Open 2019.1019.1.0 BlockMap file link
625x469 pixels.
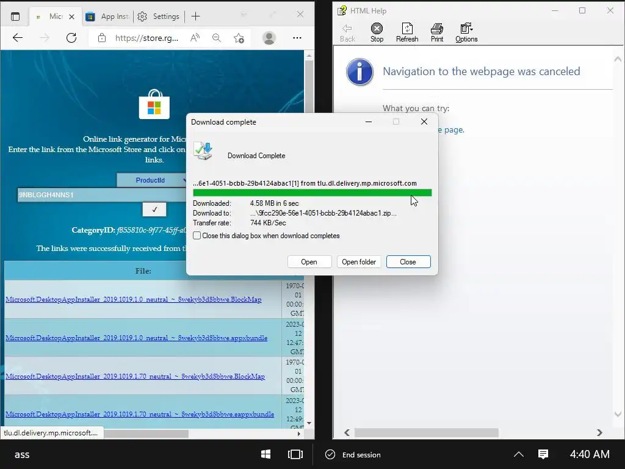pos(134,299)
